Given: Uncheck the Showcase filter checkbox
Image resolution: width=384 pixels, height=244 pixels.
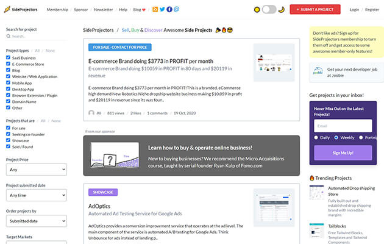Looking at the screenshot, I should [x=8, y=140].
